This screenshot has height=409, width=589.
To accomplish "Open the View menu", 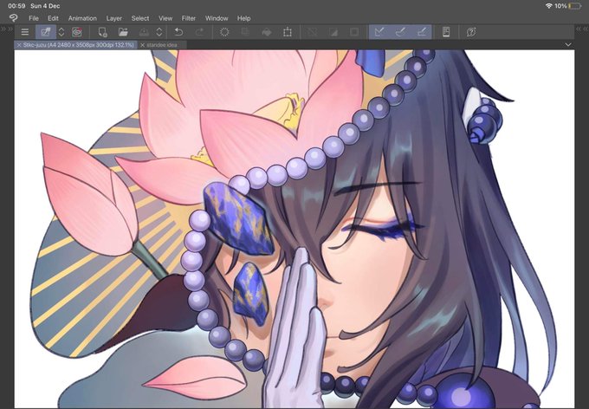I will tap(165, 18).
